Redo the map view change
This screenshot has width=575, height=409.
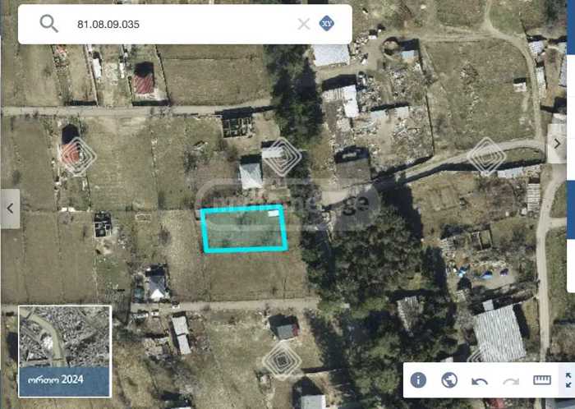click(x=511, y=382)
